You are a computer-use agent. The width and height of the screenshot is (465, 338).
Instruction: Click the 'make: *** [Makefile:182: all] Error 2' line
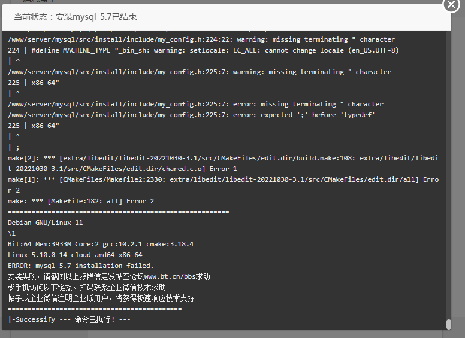click(81, 201)
